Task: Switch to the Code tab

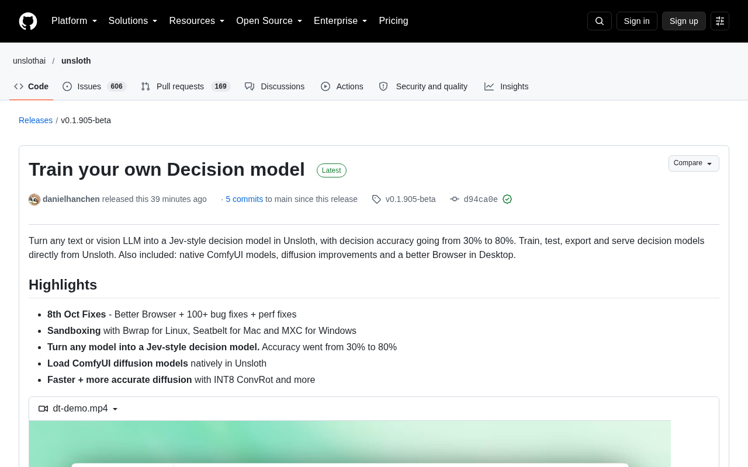Action: click(x=32, y=86)
